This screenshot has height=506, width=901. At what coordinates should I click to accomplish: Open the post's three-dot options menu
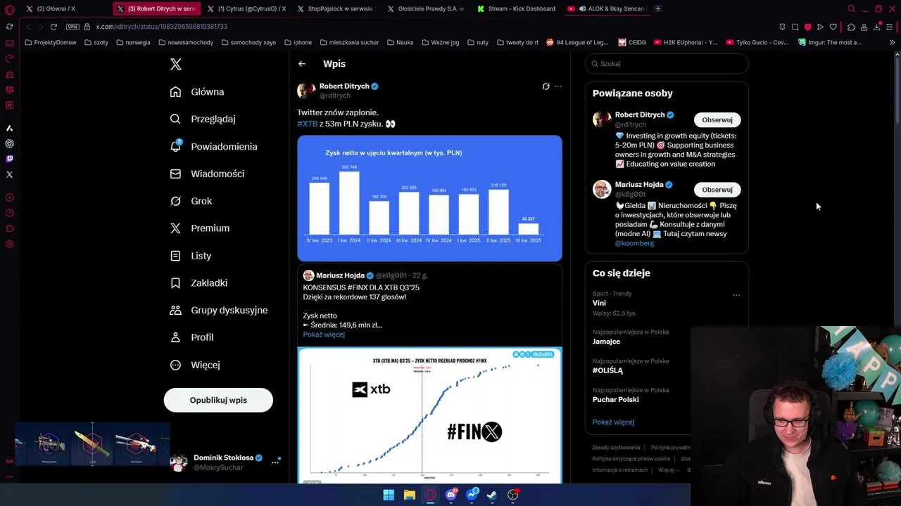(x=558, y=86)
